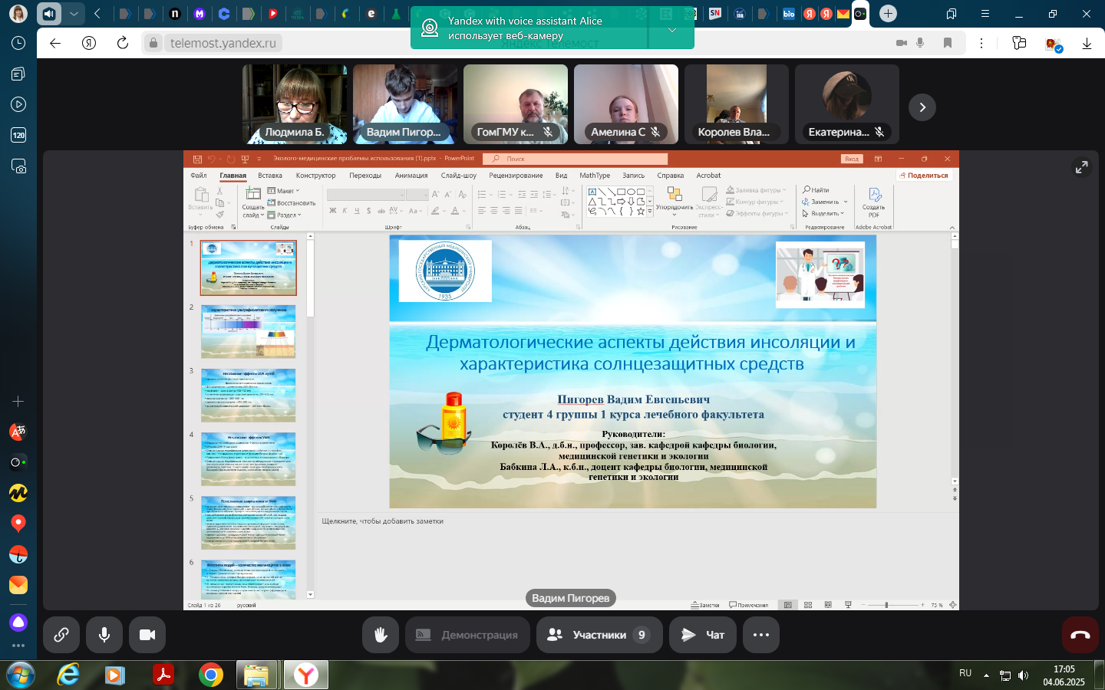This screenshot has width=1105, height=690.
Task: Open the Демонстрация screen sharing button
Action: tap(467, 635)
